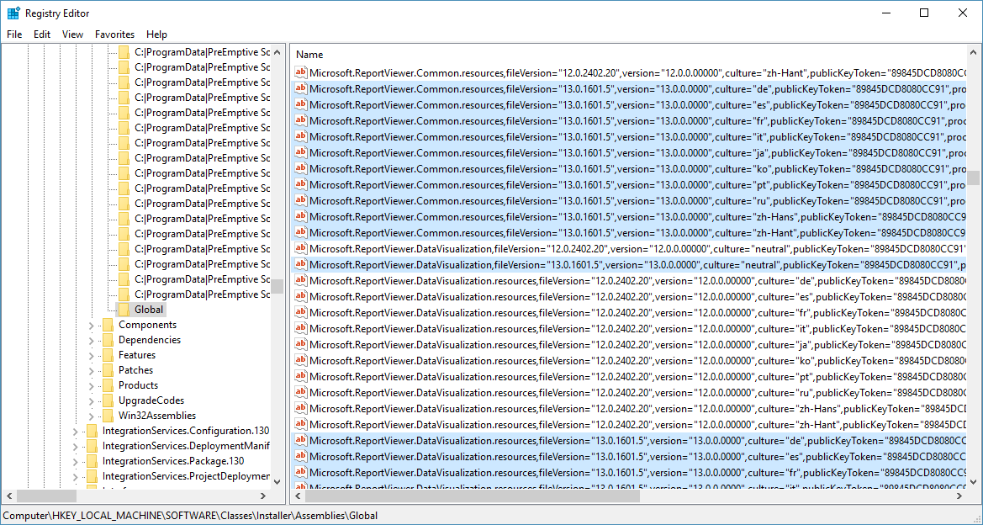Click the Global folder icon in tree
The height and width of the screenshot is (525, 983).
(x=124, y=310)
